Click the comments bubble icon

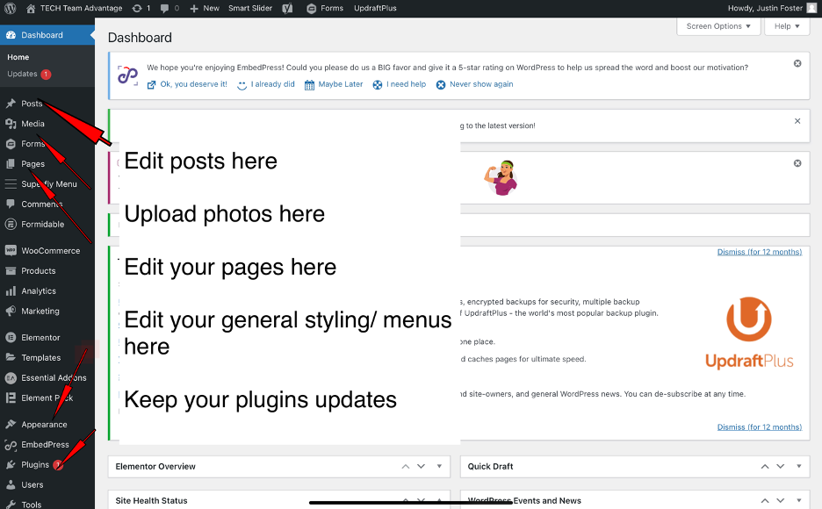[x=167, y=8]
